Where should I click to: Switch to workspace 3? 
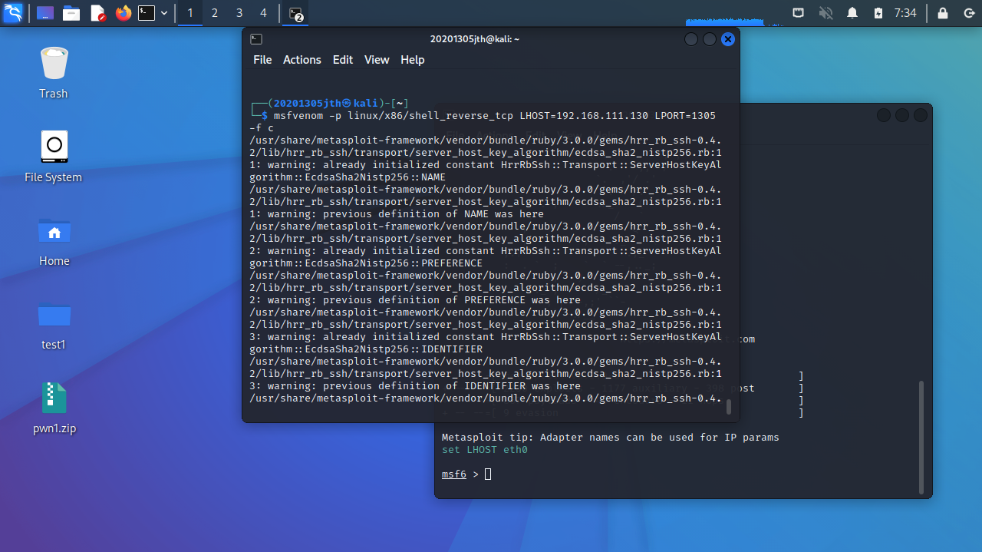tap(239, 13)
